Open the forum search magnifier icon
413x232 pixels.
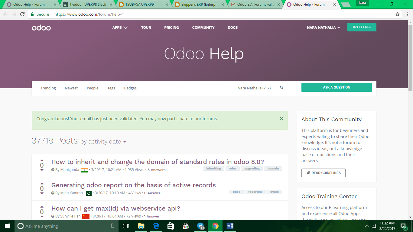(281, 88)
